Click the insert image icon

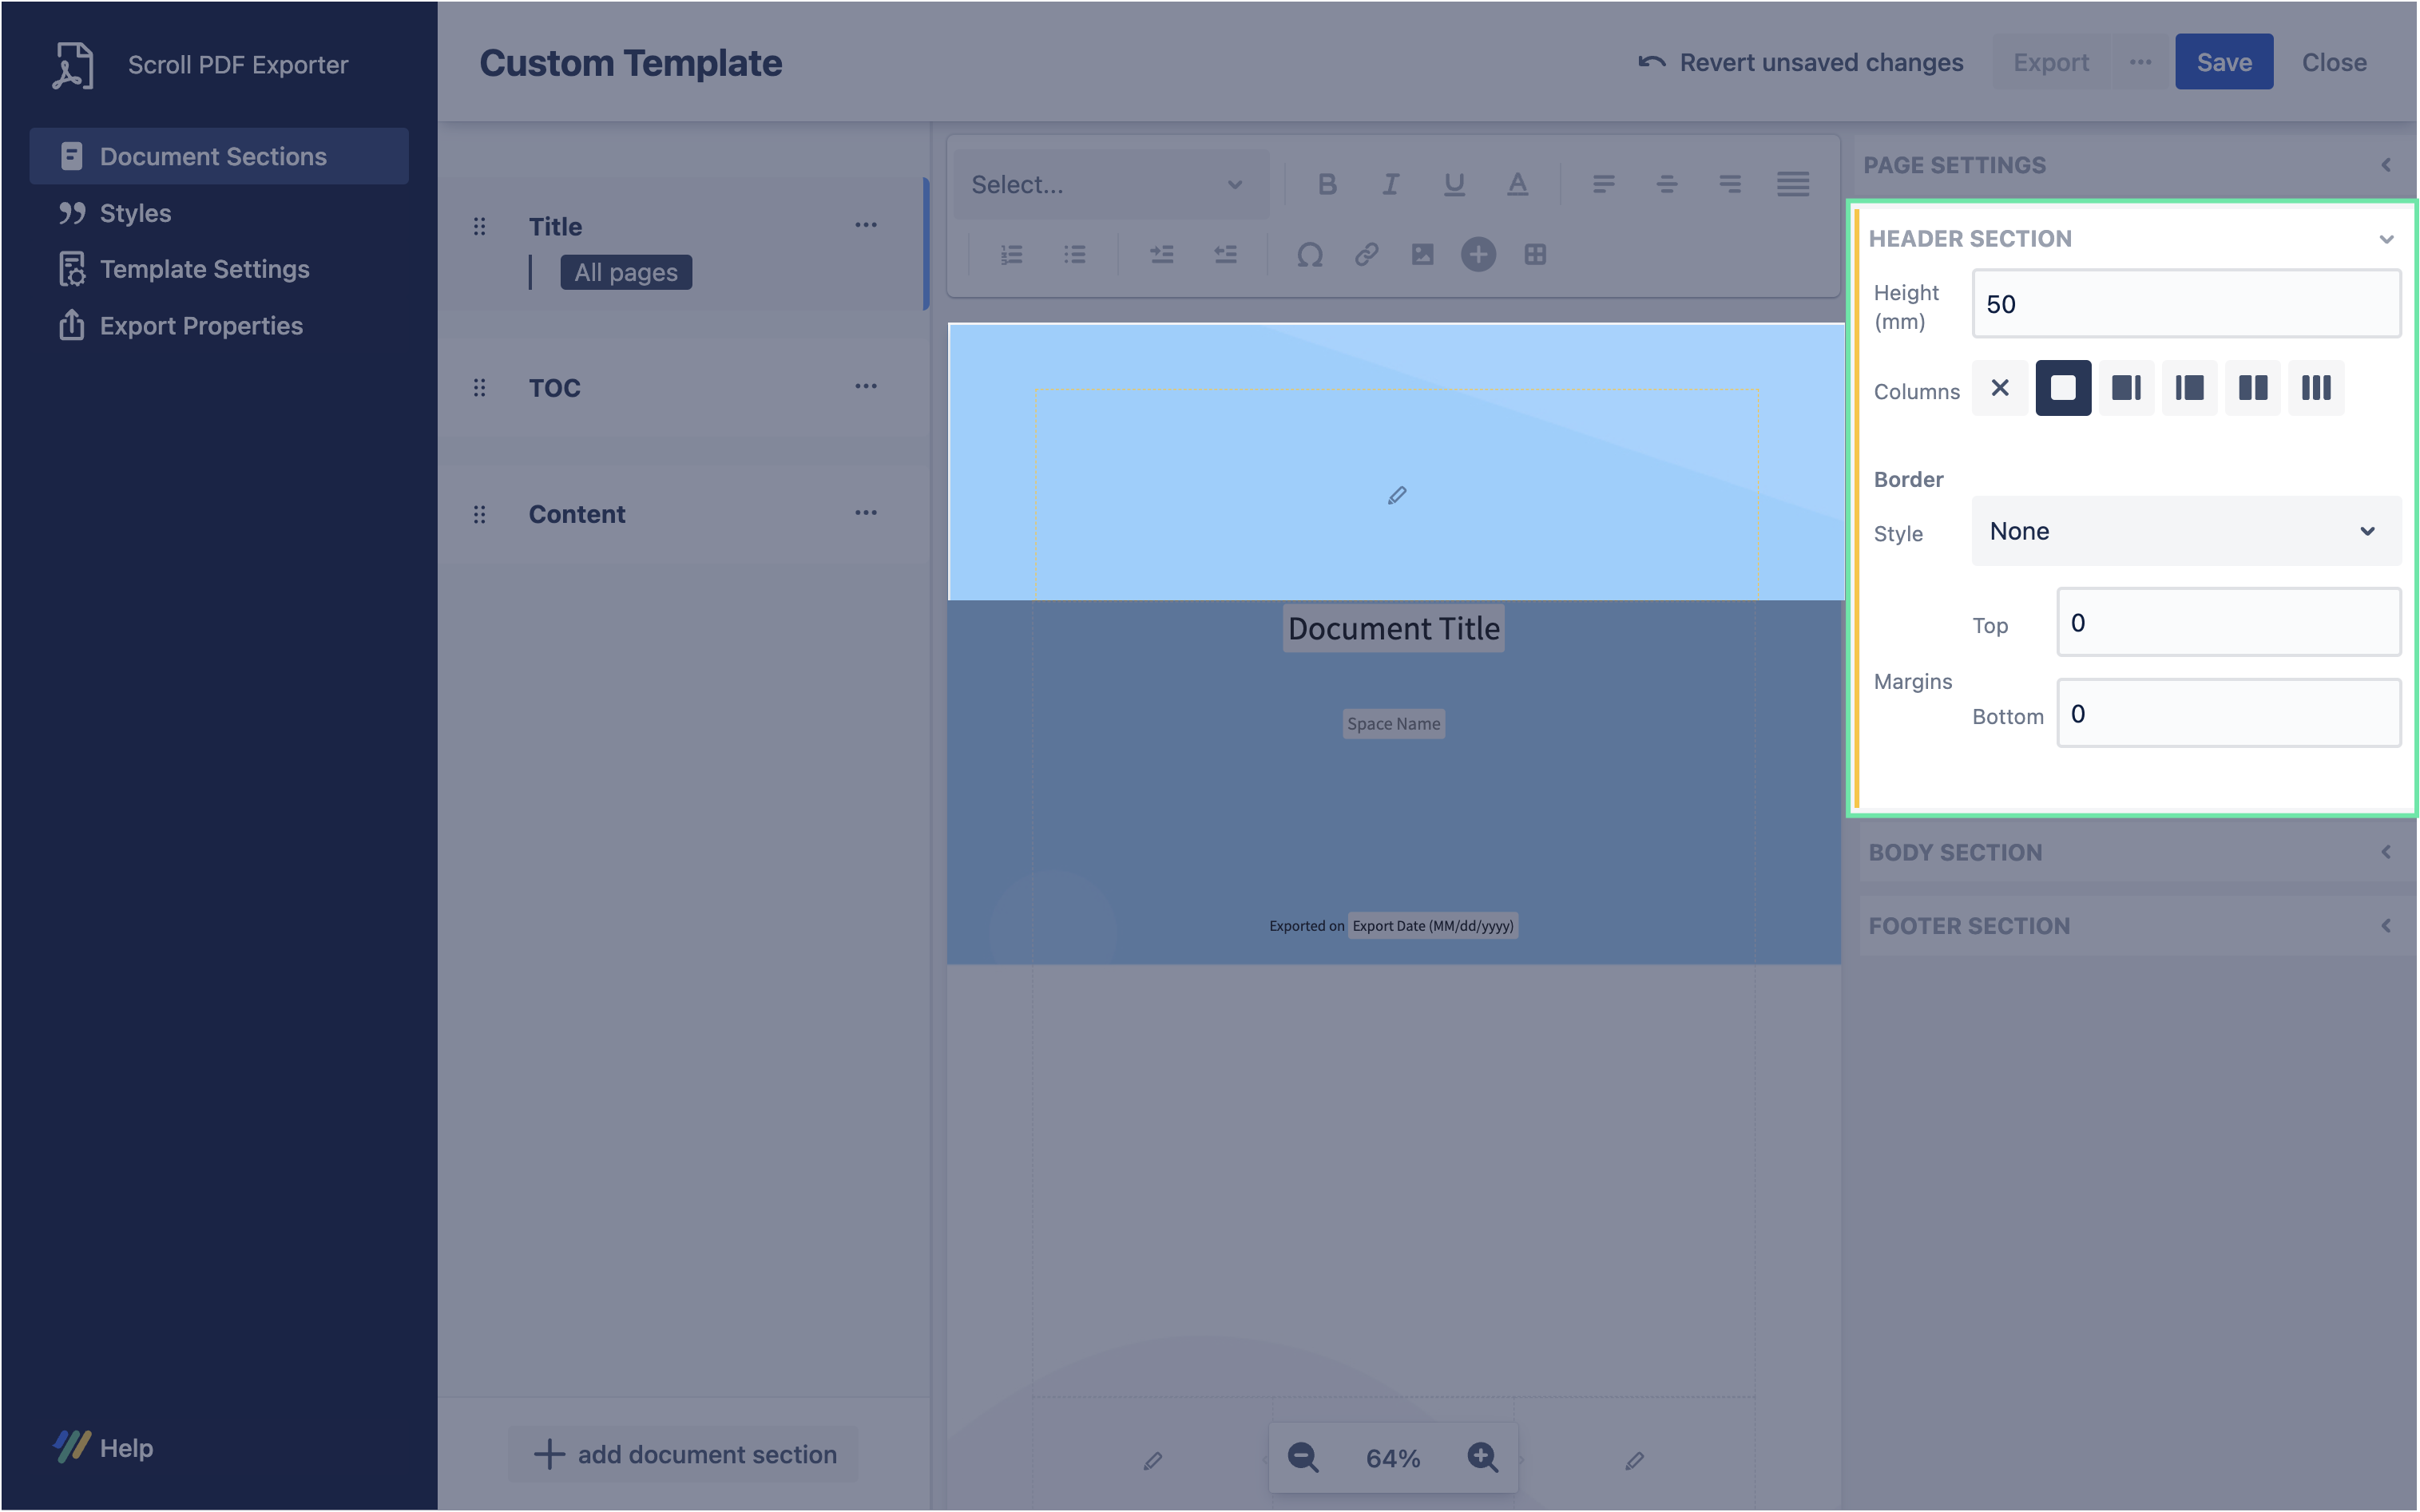click(1422, 255)
